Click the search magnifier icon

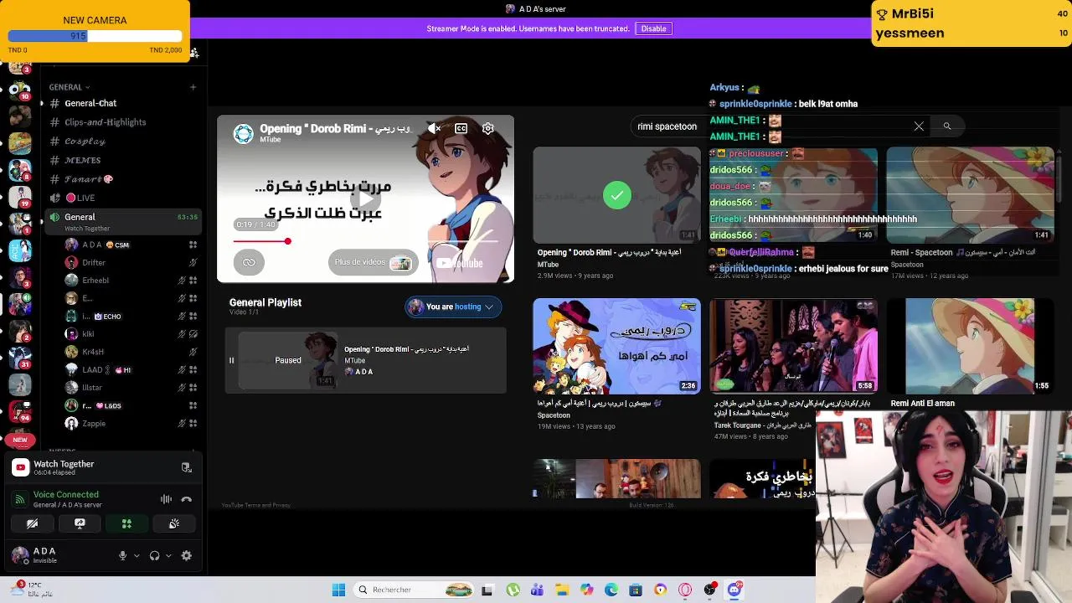(x=947, y=126)
